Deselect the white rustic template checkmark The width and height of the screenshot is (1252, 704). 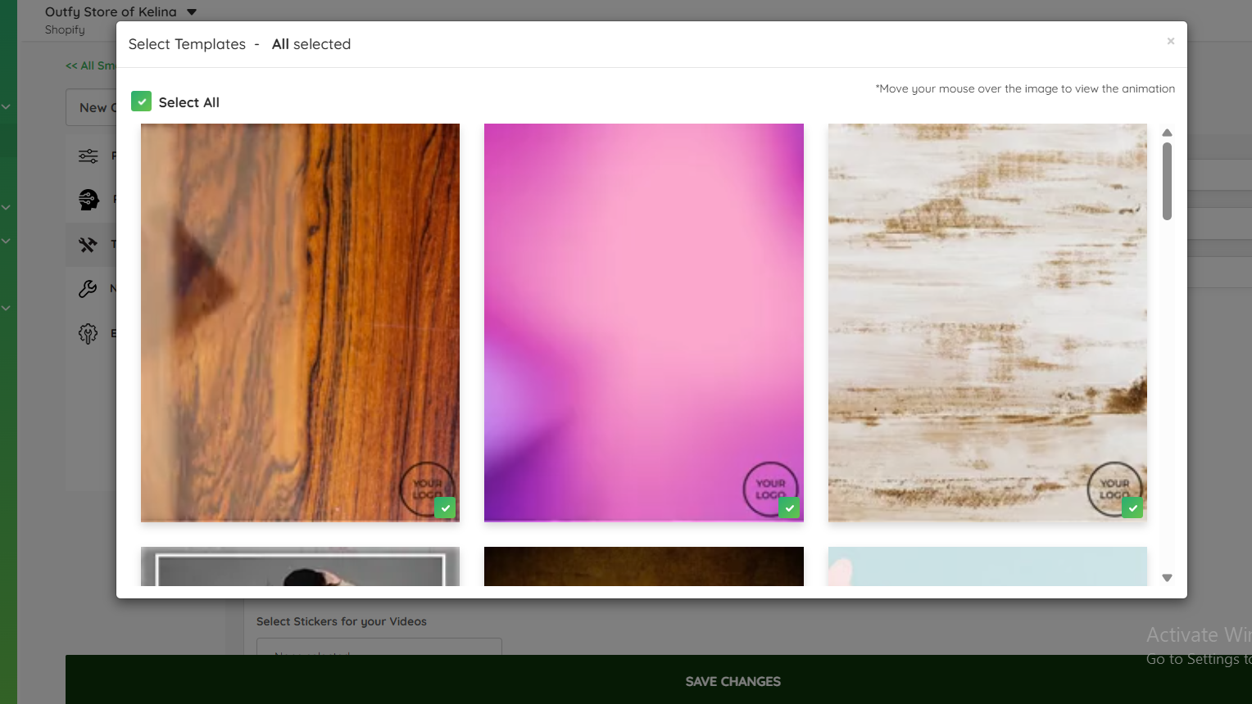tap(1132, 508)
